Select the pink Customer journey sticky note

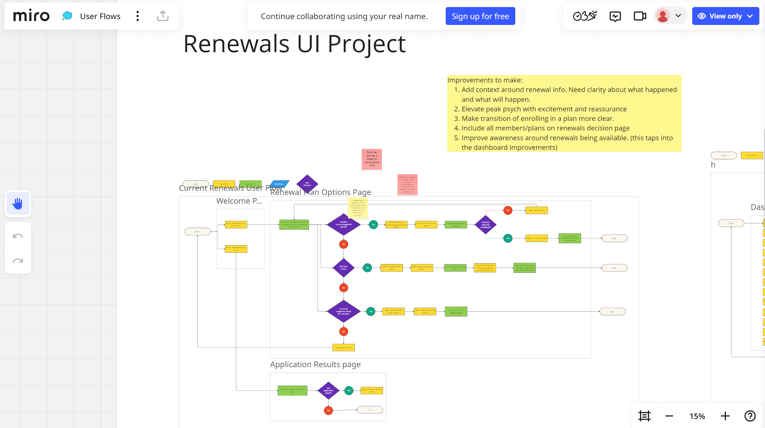coord(372,159)
